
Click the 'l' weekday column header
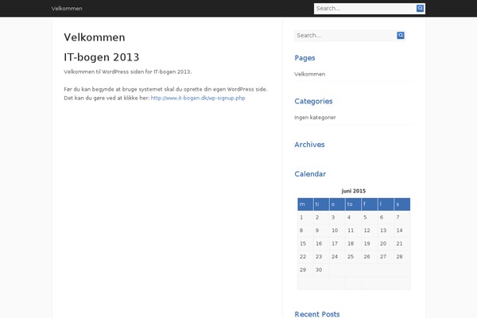pos(386,204)
